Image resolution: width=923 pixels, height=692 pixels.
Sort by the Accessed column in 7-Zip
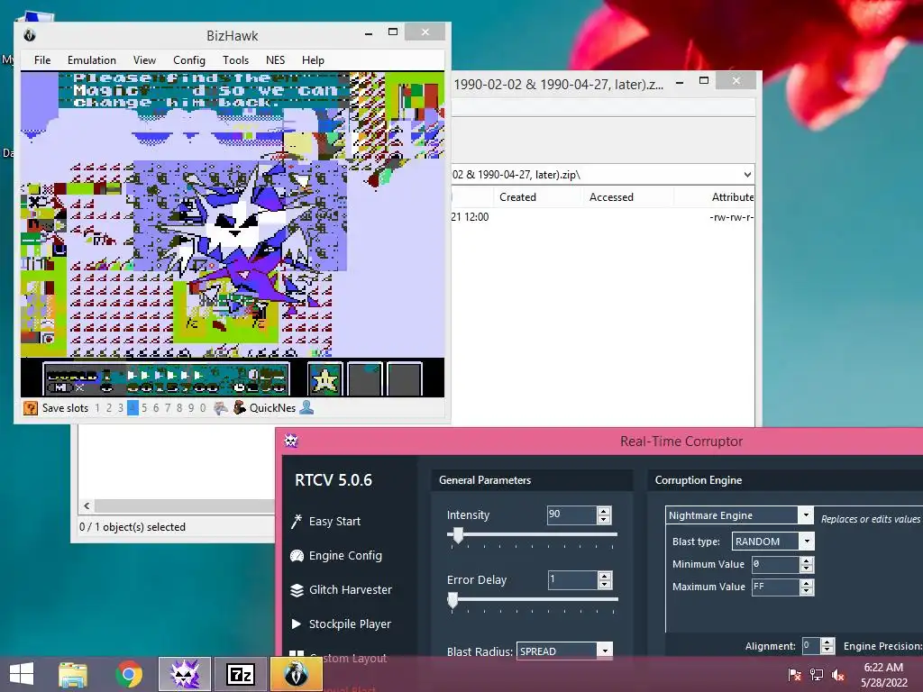(x=611, y=197)
